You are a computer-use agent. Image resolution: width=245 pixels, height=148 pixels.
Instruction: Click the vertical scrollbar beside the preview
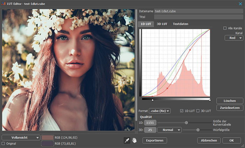click(136, 65)
